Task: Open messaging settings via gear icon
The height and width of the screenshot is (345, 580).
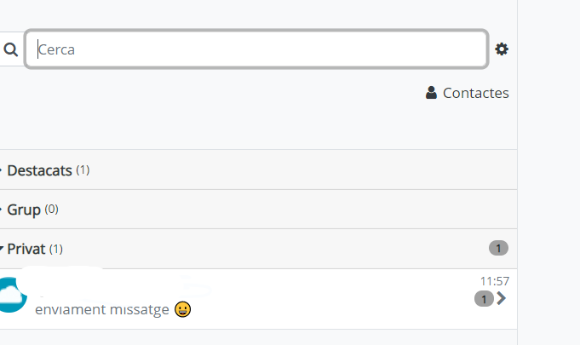Action: [x=502, y=49]
